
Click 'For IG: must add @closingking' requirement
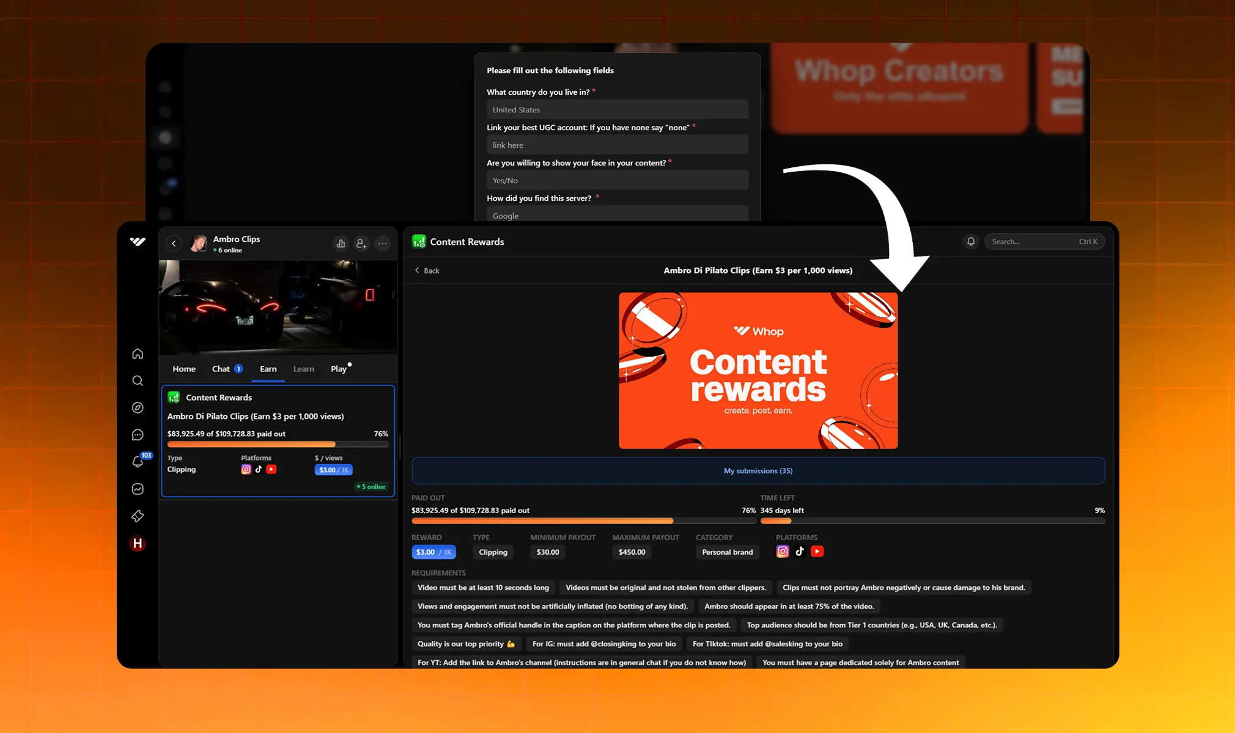(x=604, y=644)
